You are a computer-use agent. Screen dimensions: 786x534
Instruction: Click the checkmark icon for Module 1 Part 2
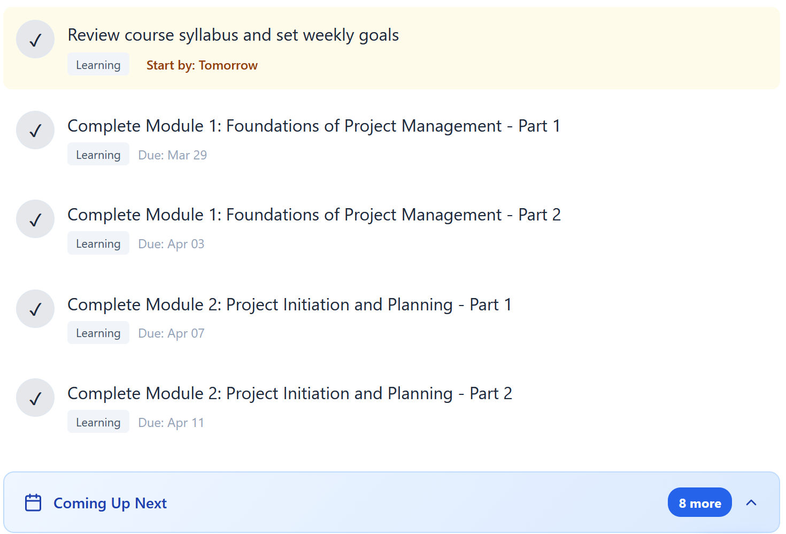(x=35, y=218)
